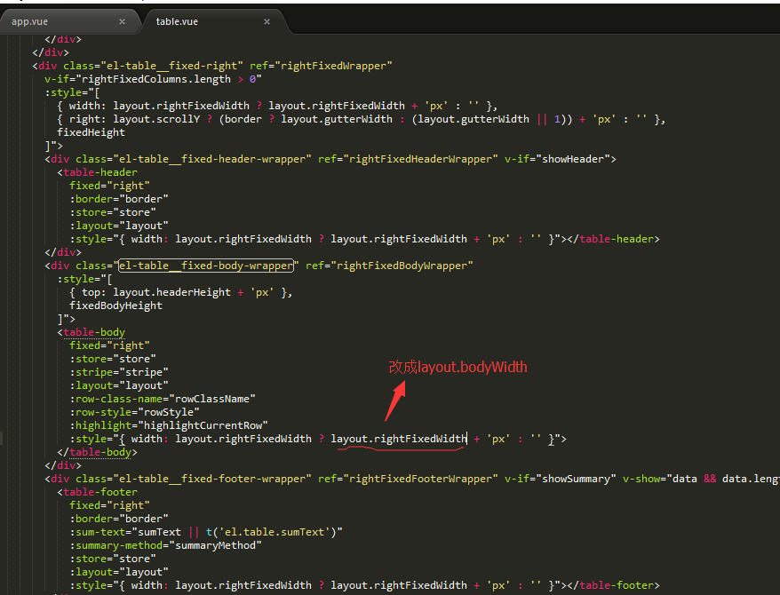This screenshot has width=780, height=595.
Task: Click the underlined layout.rightFixedWidth in table-body style
Action: (x=399, y=439)
